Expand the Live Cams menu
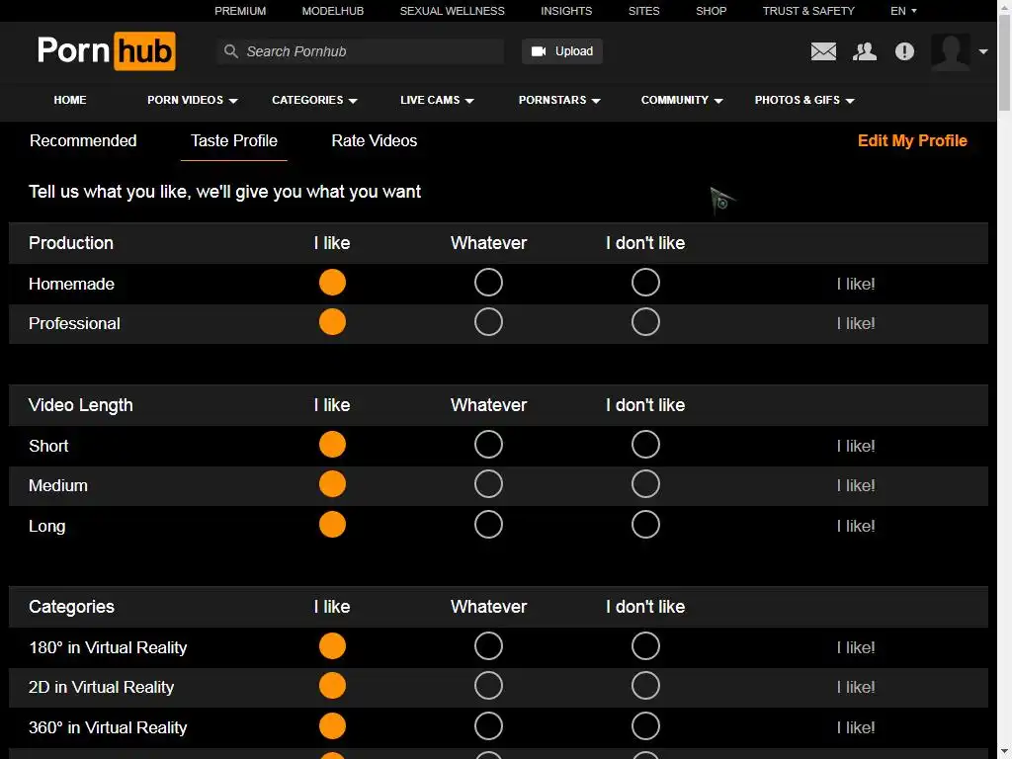1012x759 pixels. tap(437, 100)
